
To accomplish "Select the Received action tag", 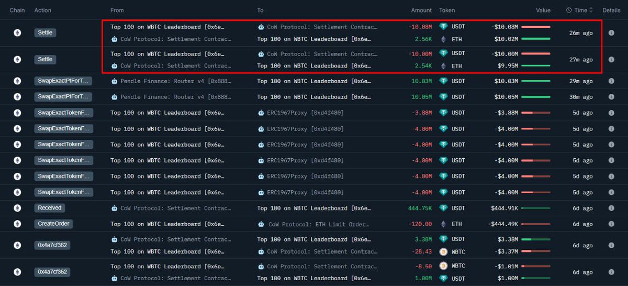I will 50,208.
